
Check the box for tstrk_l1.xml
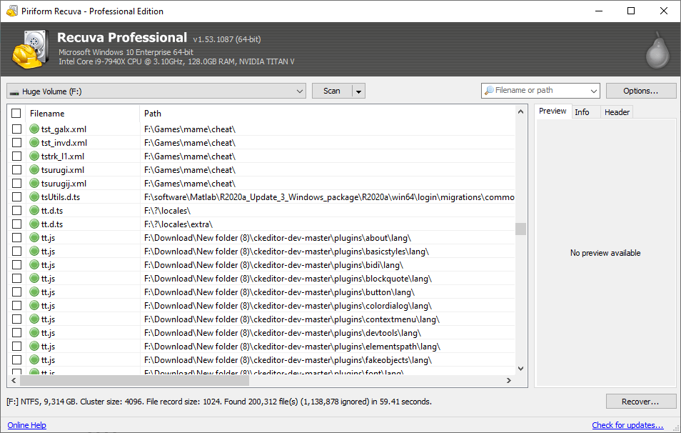(16, 156)
